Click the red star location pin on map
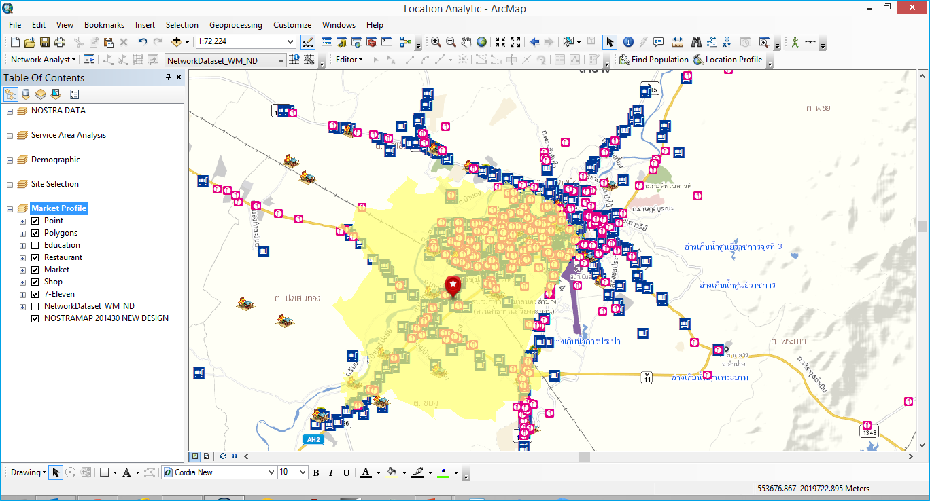This screenshot has width=930, height=501. [x=452, y=286]
